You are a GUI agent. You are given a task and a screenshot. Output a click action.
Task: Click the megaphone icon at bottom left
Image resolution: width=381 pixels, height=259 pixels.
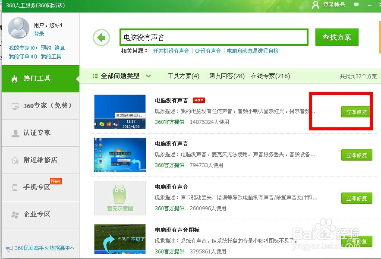pos(9,249)
